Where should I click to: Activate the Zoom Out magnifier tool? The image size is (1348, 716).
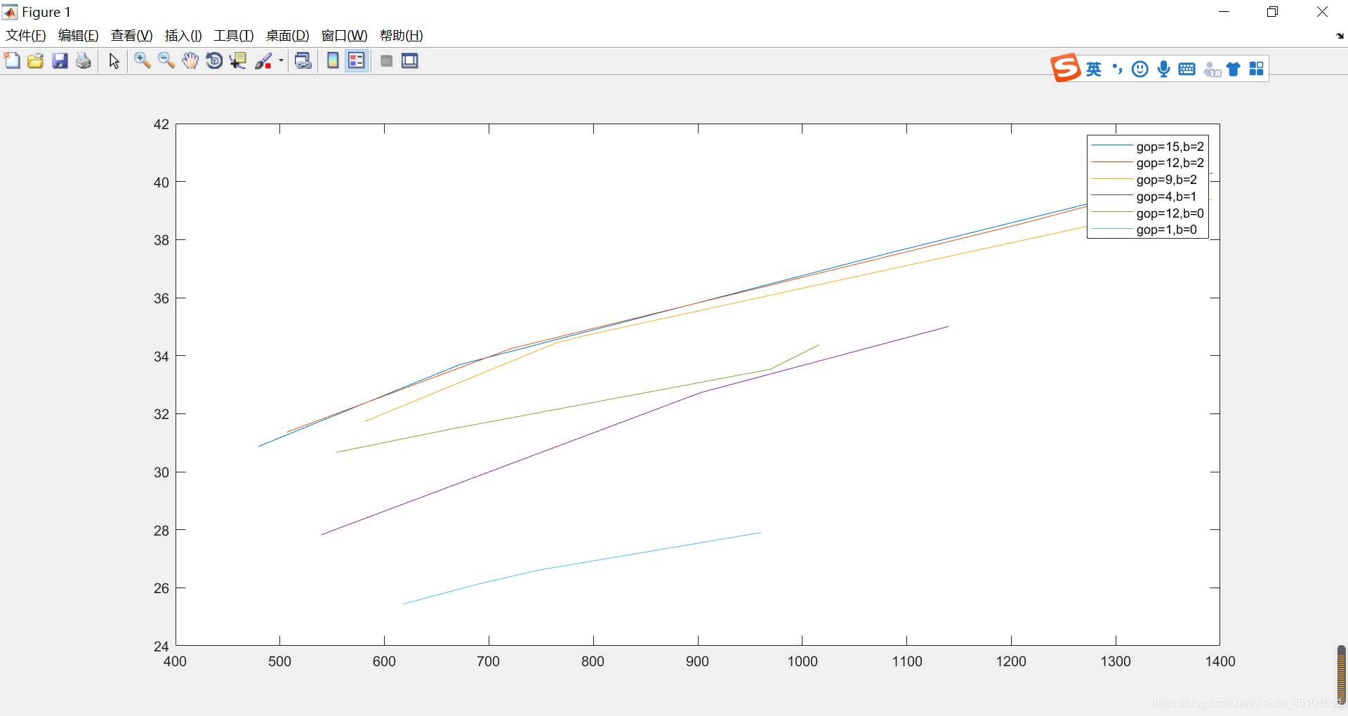coord(166,61)
